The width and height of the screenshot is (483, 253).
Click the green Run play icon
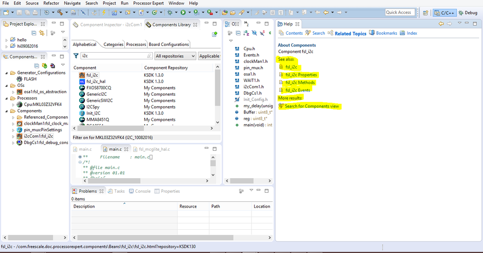(183, 12)
